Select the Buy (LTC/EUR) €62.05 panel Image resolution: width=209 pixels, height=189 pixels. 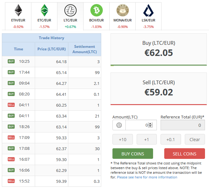159,50
